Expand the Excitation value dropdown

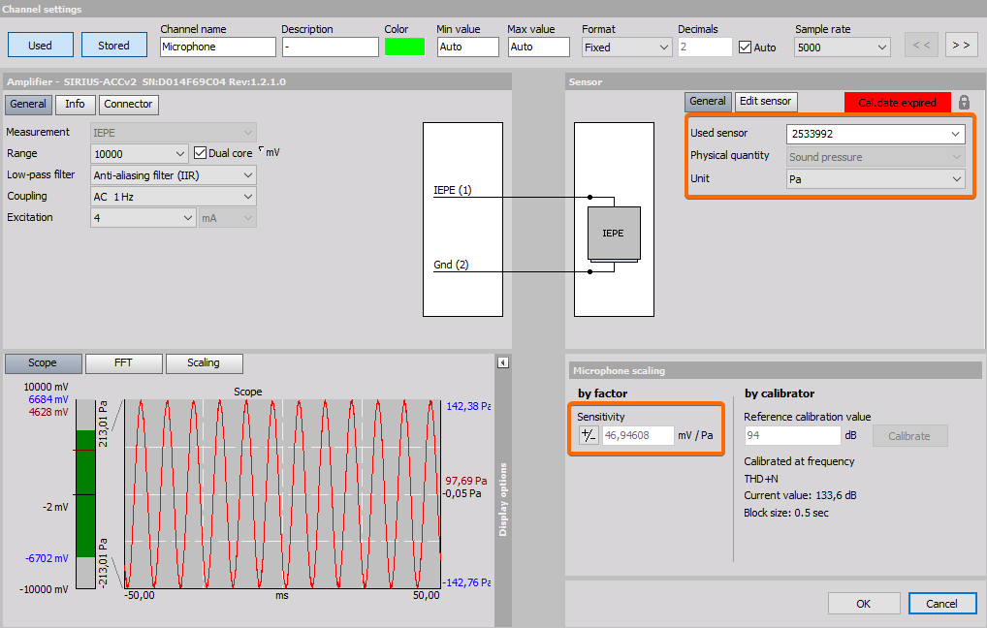click(143, 218)
